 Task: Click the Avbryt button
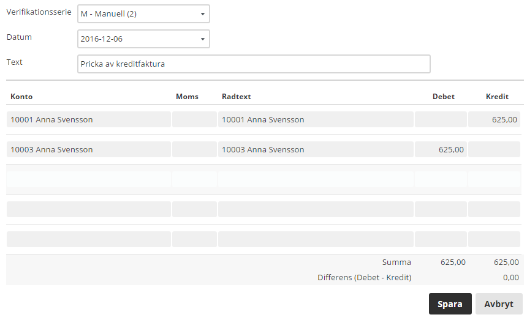(x=499, y=304)
